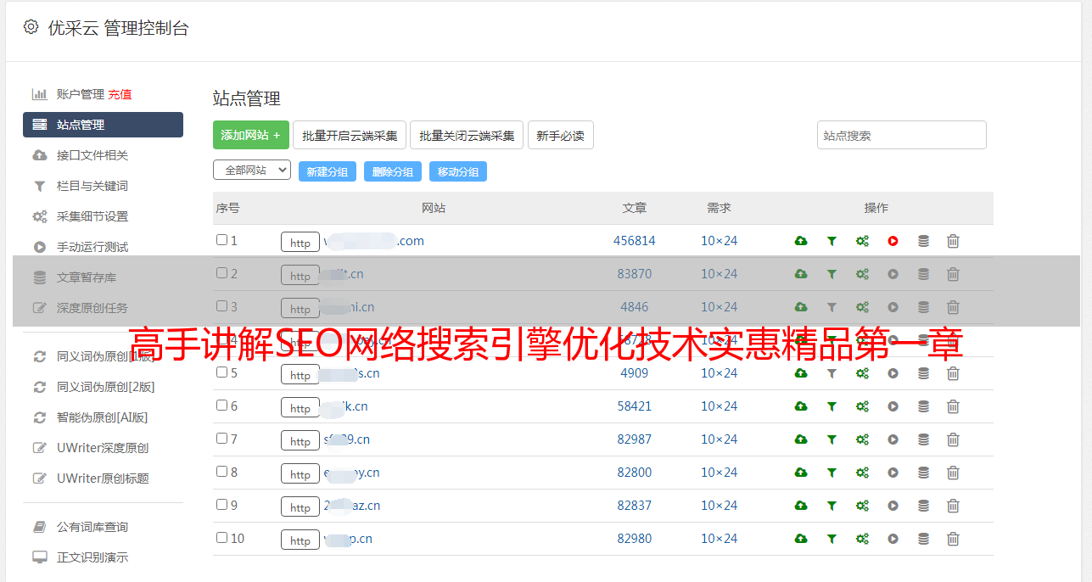Click run play icon in row 6
Viewport: 1092px width, 582px height.
[893, 406]
